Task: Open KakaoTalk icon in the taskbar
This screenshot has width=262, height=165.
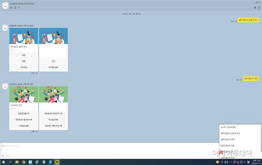Action: (x=57, y=162)
